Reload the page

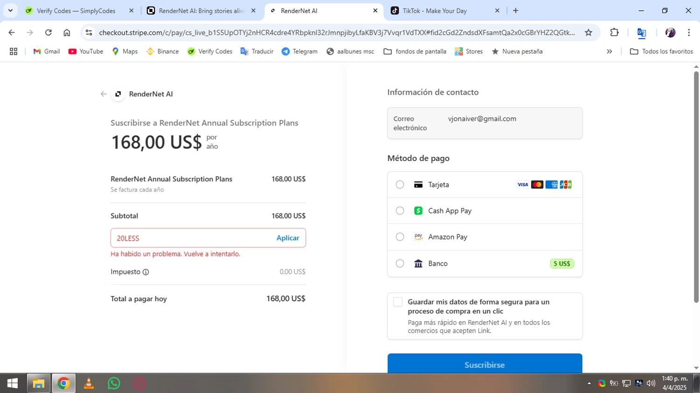[x=48, y=32]
